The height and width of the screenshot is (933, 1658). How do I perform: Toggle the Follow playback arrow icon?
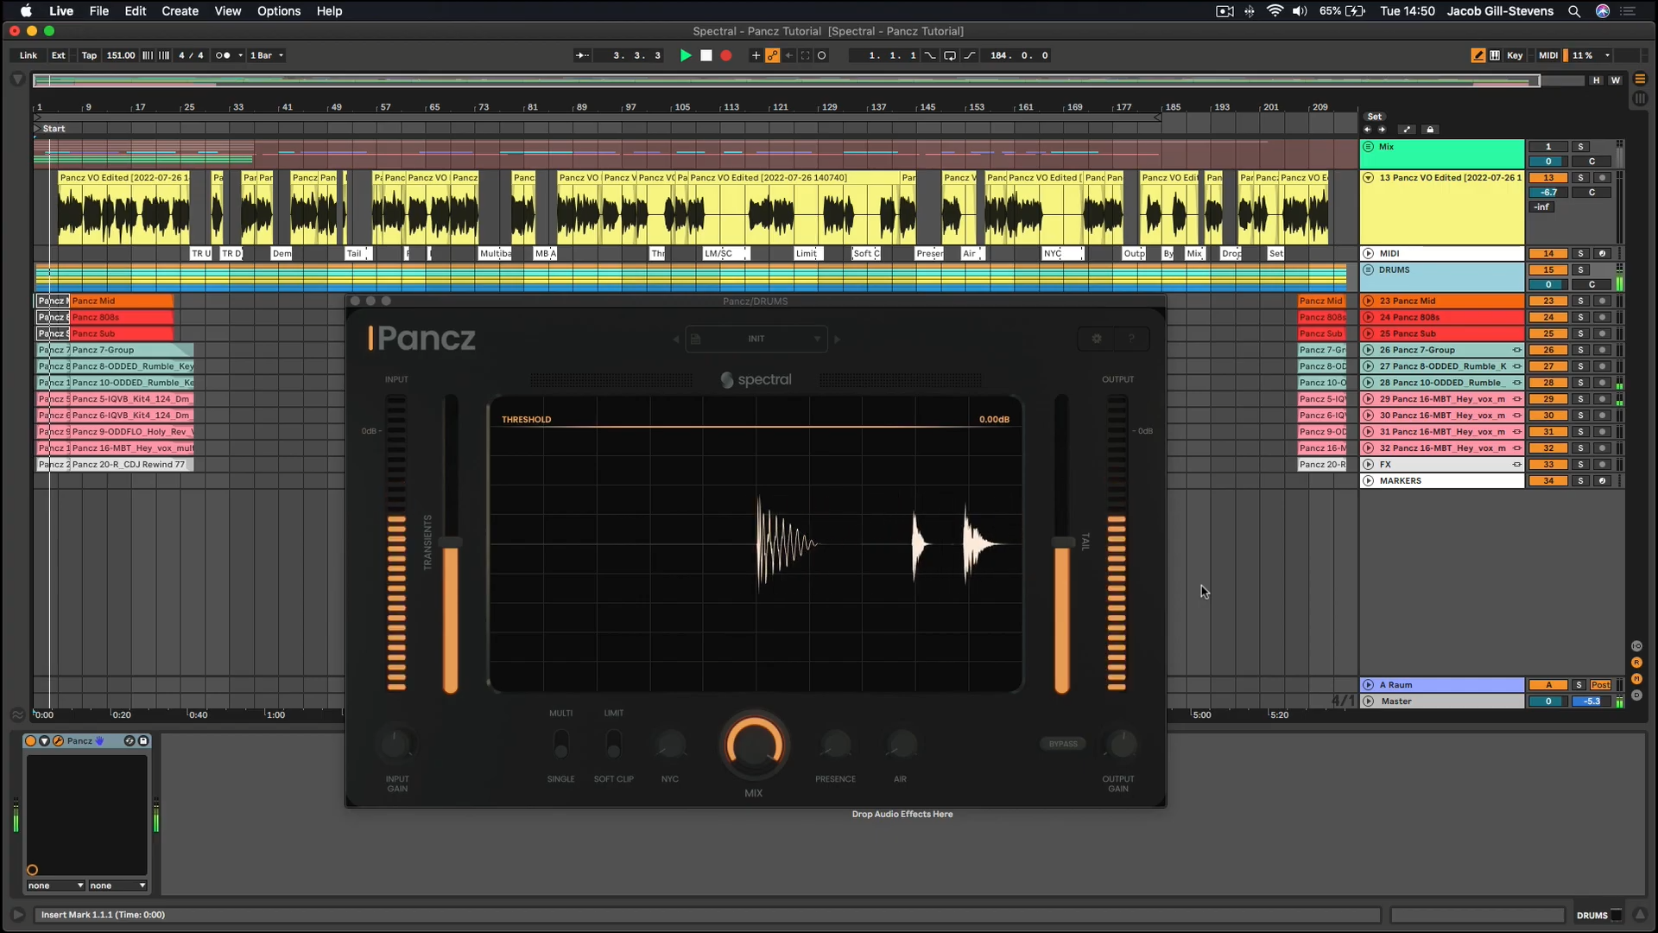[x=583, y=55]
